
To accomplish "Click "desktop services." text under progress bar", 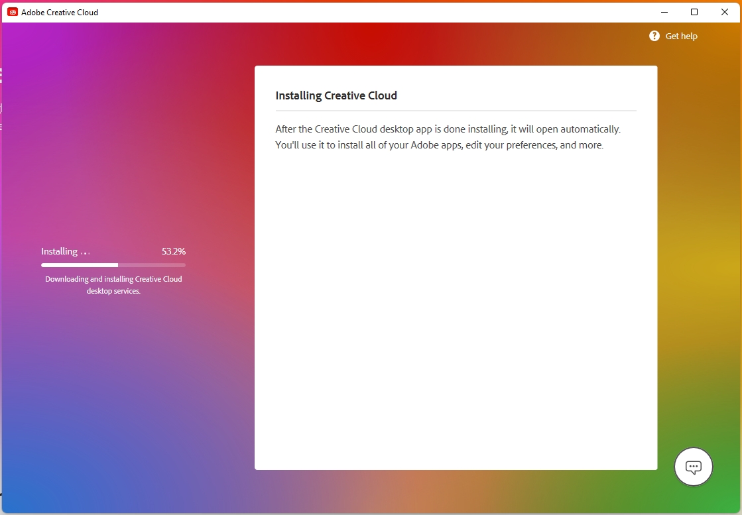I will point(113,291).
